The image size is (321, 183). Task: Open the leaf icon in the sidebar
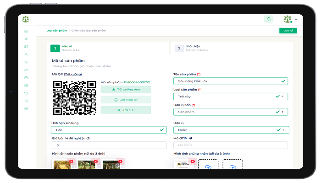tap(26, 39)
